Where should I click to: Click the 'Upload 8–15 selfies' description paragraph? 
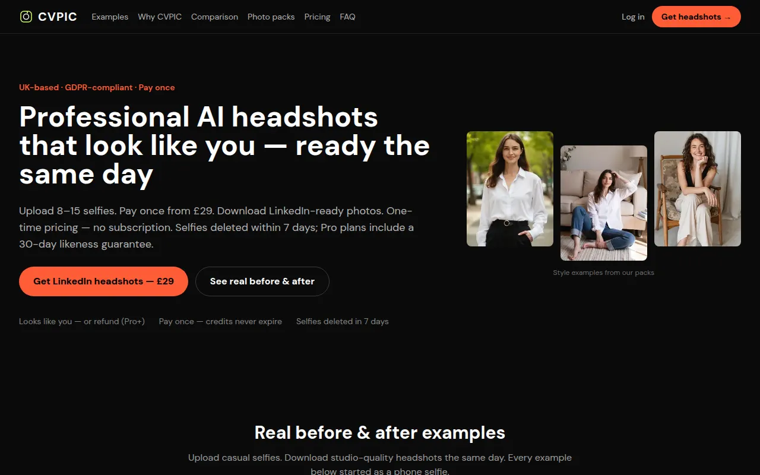217,227
